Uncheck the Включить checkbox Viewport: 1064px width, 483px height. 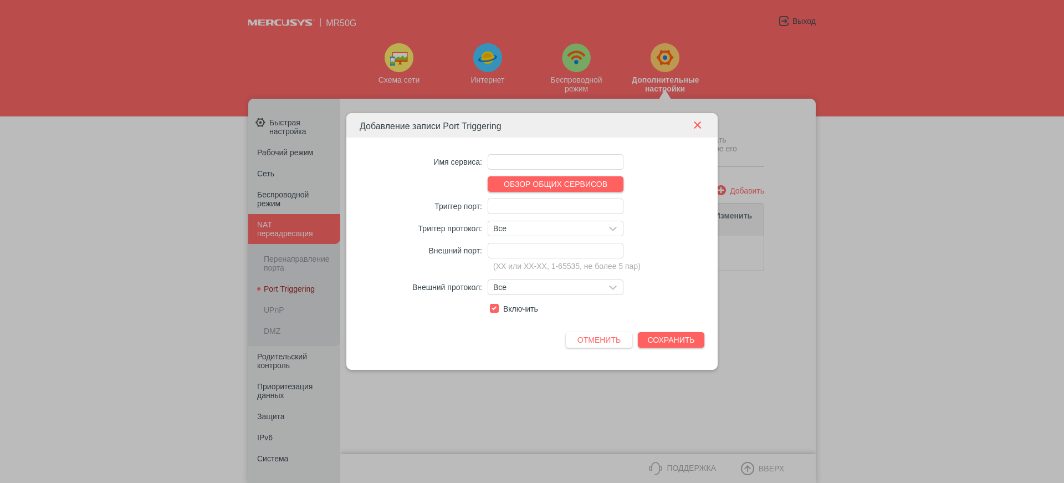494,308
